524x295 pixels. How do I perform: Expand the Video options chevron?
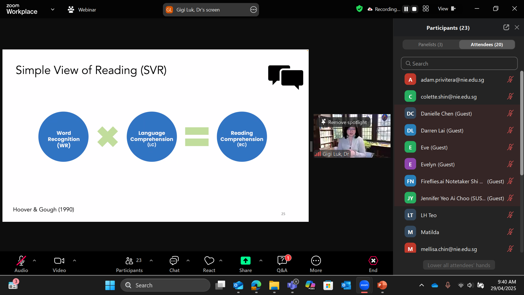(x=75, y=261)
